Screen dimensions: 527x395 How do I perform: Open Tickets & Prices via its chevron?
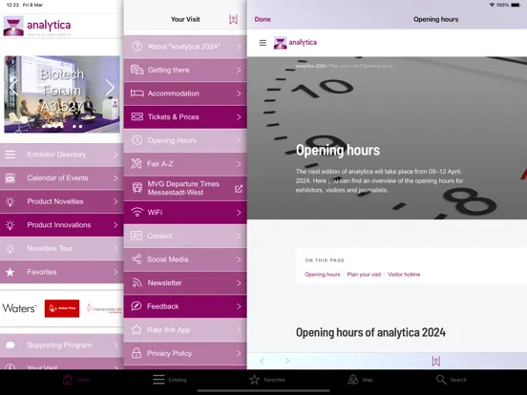pyautogui.click(x=239, y=117)
